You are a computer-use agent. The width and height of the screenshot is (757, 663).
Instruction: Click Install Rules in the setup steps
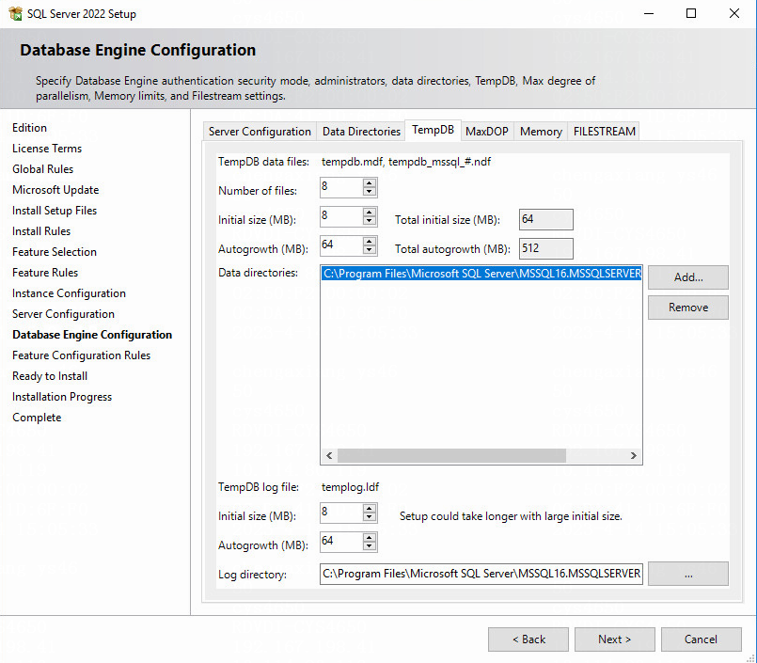pyautogui.click(x=41, y=231)
